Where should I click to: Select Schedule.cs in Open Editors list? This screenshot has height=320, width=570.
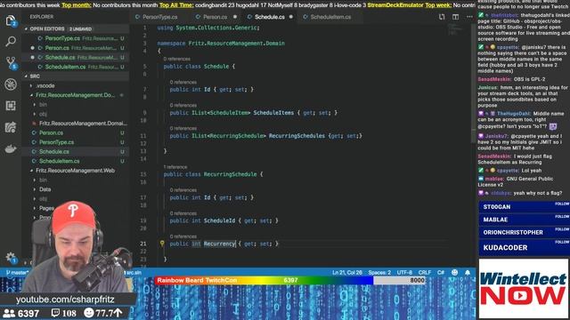60,57
